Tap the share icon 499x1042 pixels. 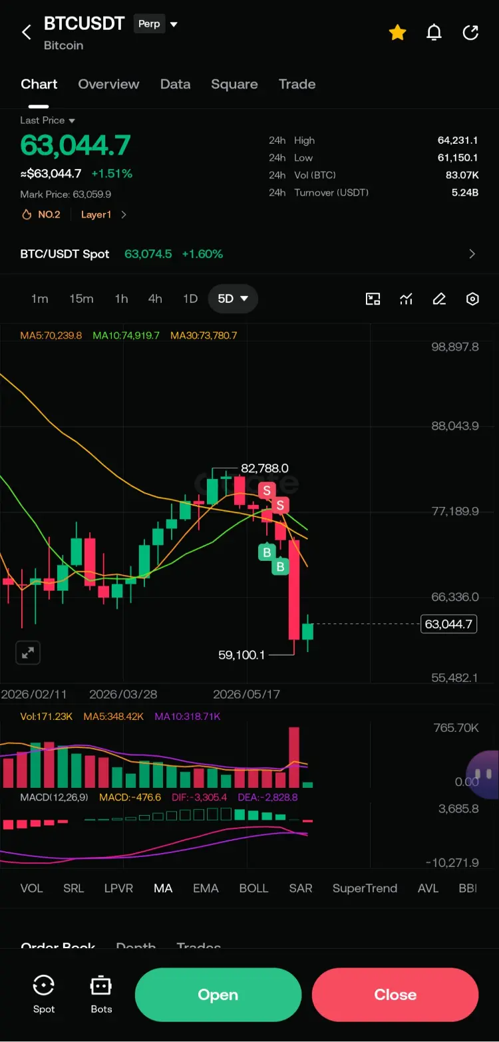click(x=470, y=32)
